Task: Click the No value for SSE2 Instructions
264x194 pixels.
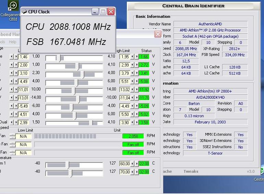Action: [x=241, y=147]
